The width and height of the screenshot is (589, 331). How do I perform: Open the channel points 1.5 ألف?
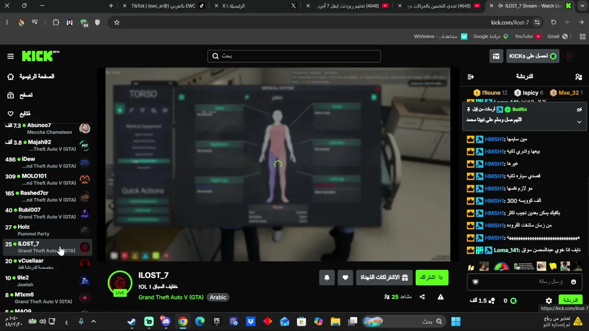click(x=482, y=301)
